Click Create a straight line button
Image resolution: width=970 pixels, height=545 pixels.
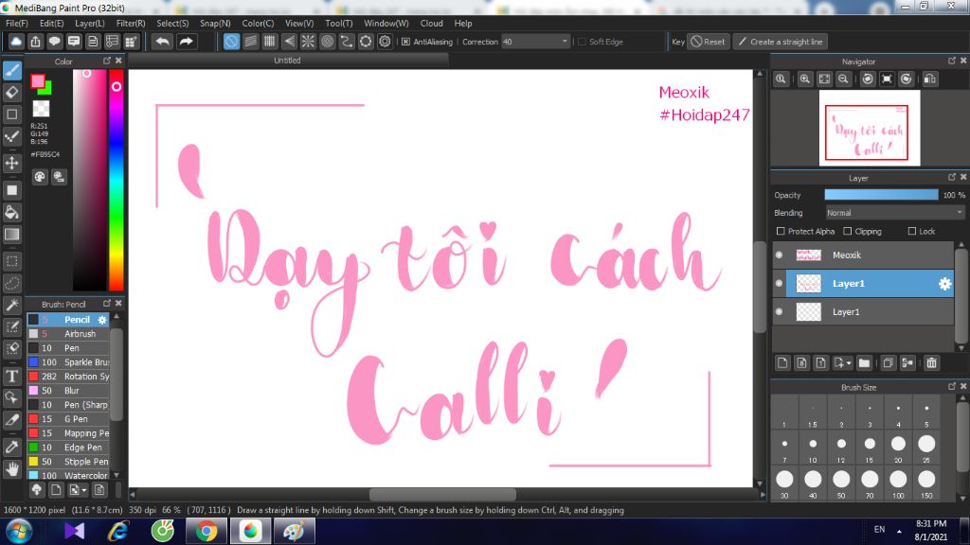pos(781,42)
